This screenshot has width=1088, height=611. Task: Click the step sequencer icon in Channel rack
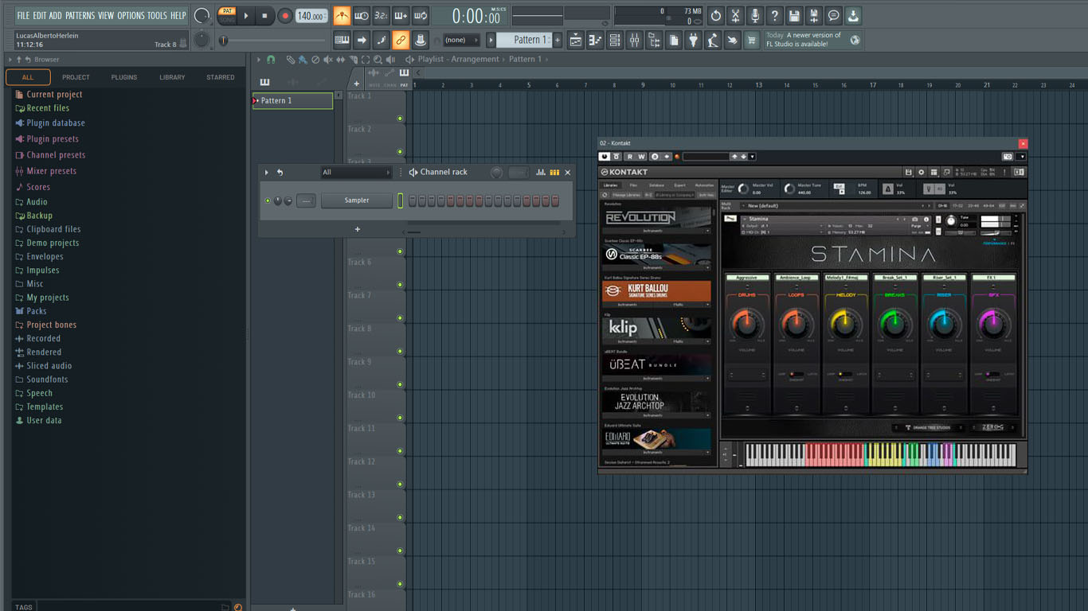(x=554, y=172)
